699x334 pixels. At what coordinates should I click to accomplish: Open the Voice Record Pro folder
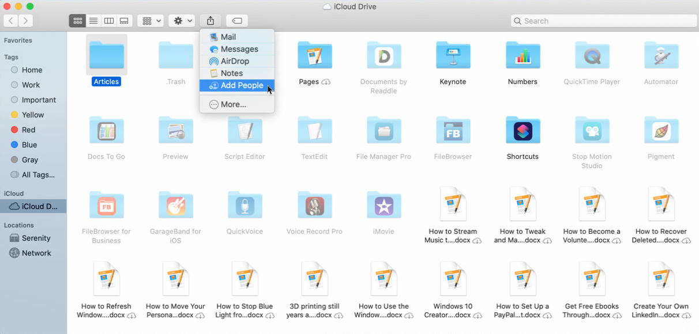pyautogui.click(x=314, y=205)
